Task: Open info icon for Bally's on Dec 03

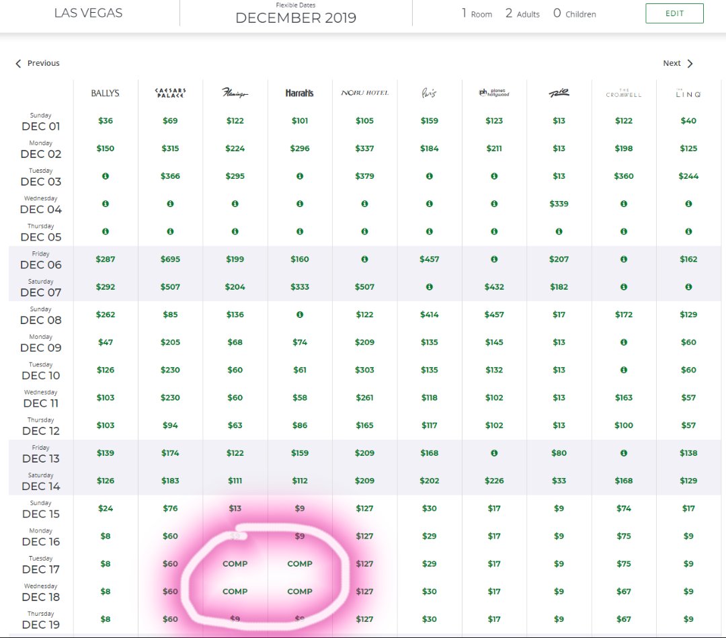Action: pyautogui.click(x=106, y=176)
